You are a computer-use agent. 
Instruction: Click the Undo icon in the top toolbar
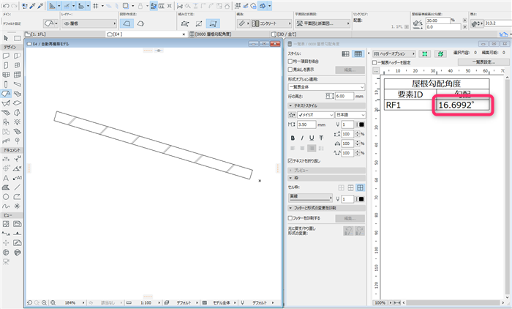(6, 6)
